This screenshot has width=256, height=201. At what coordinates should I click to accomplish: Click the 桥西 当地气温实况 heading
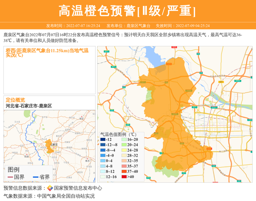pos(47,52)
